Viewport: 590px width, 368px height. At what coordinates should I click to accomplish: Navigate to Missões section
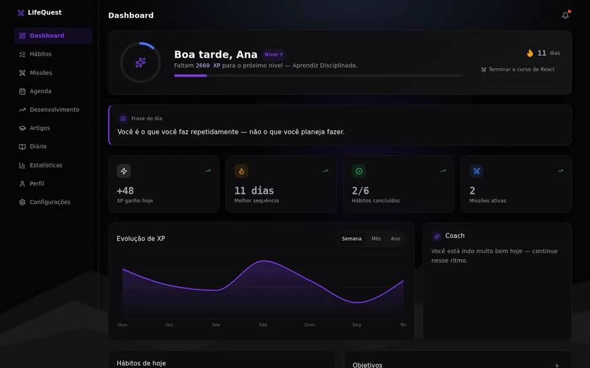[53, 73]
